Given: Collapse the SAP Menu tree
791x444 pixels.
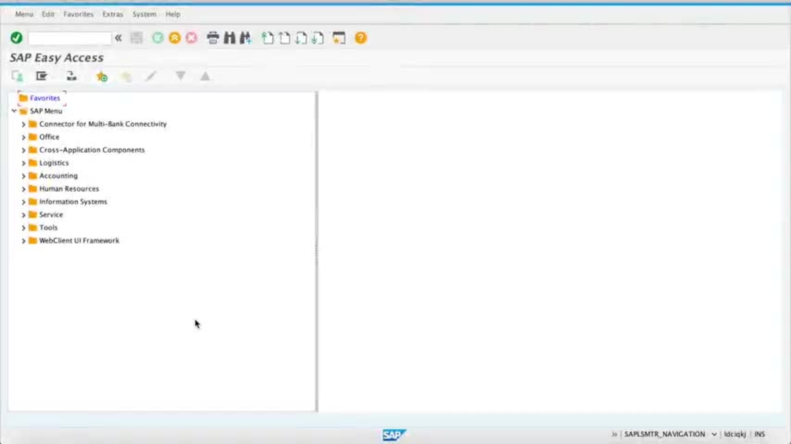Looking at the screenshot, I should [x=14, y=111].
